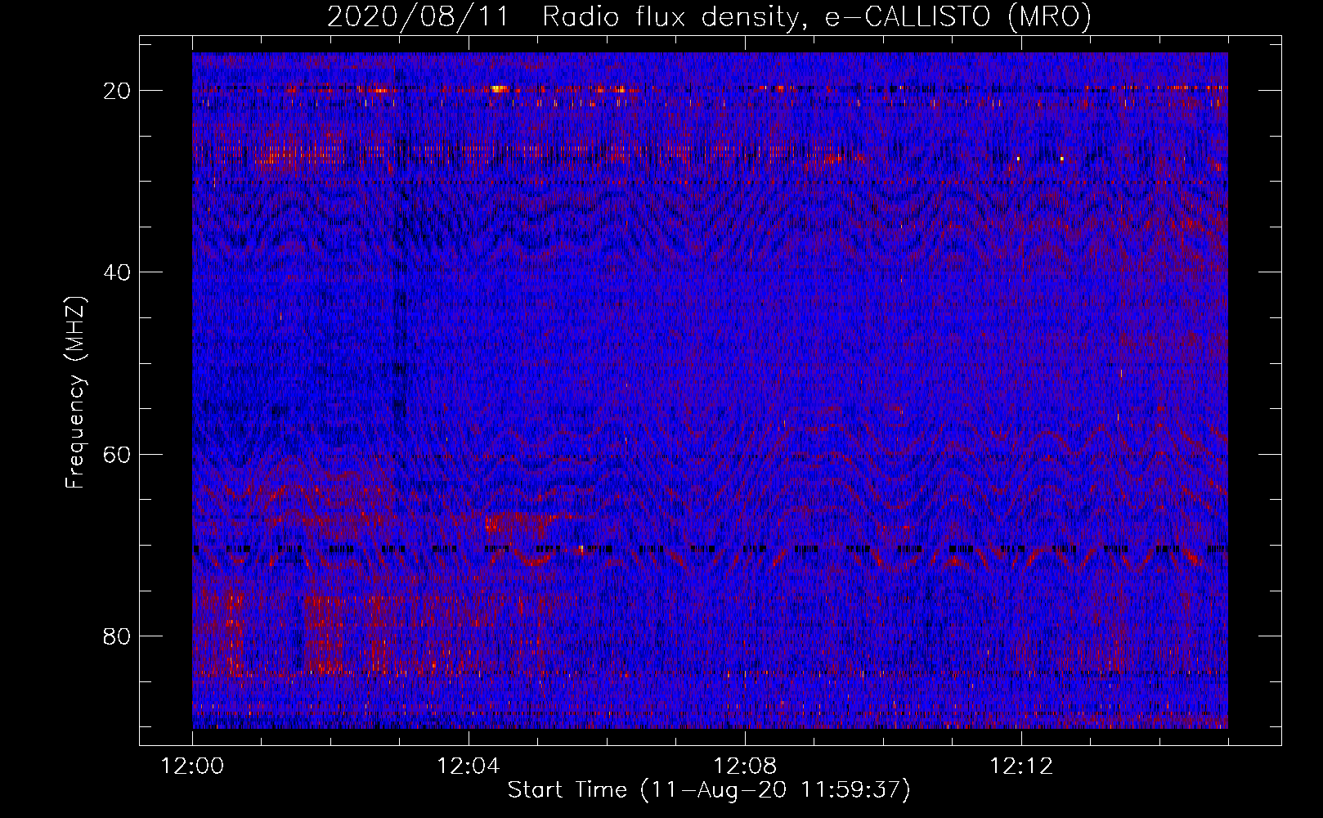The height and width of the screenshot is (818, 1323).
Task: Click the 12:08 time tick label
Action: 745,766
